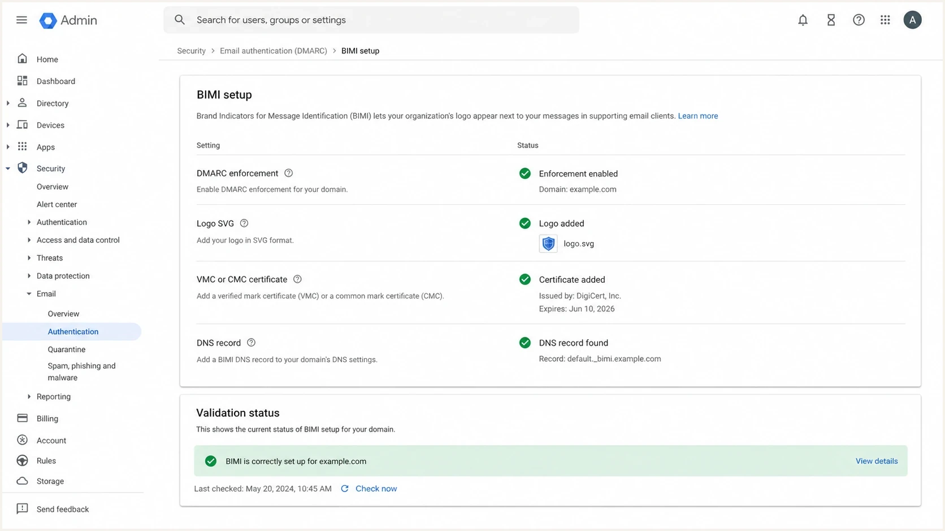Viewport: 945px width, 531px height.
Task: Click 'Record: default._bimi.example.com' text
Action: point(600,359)
